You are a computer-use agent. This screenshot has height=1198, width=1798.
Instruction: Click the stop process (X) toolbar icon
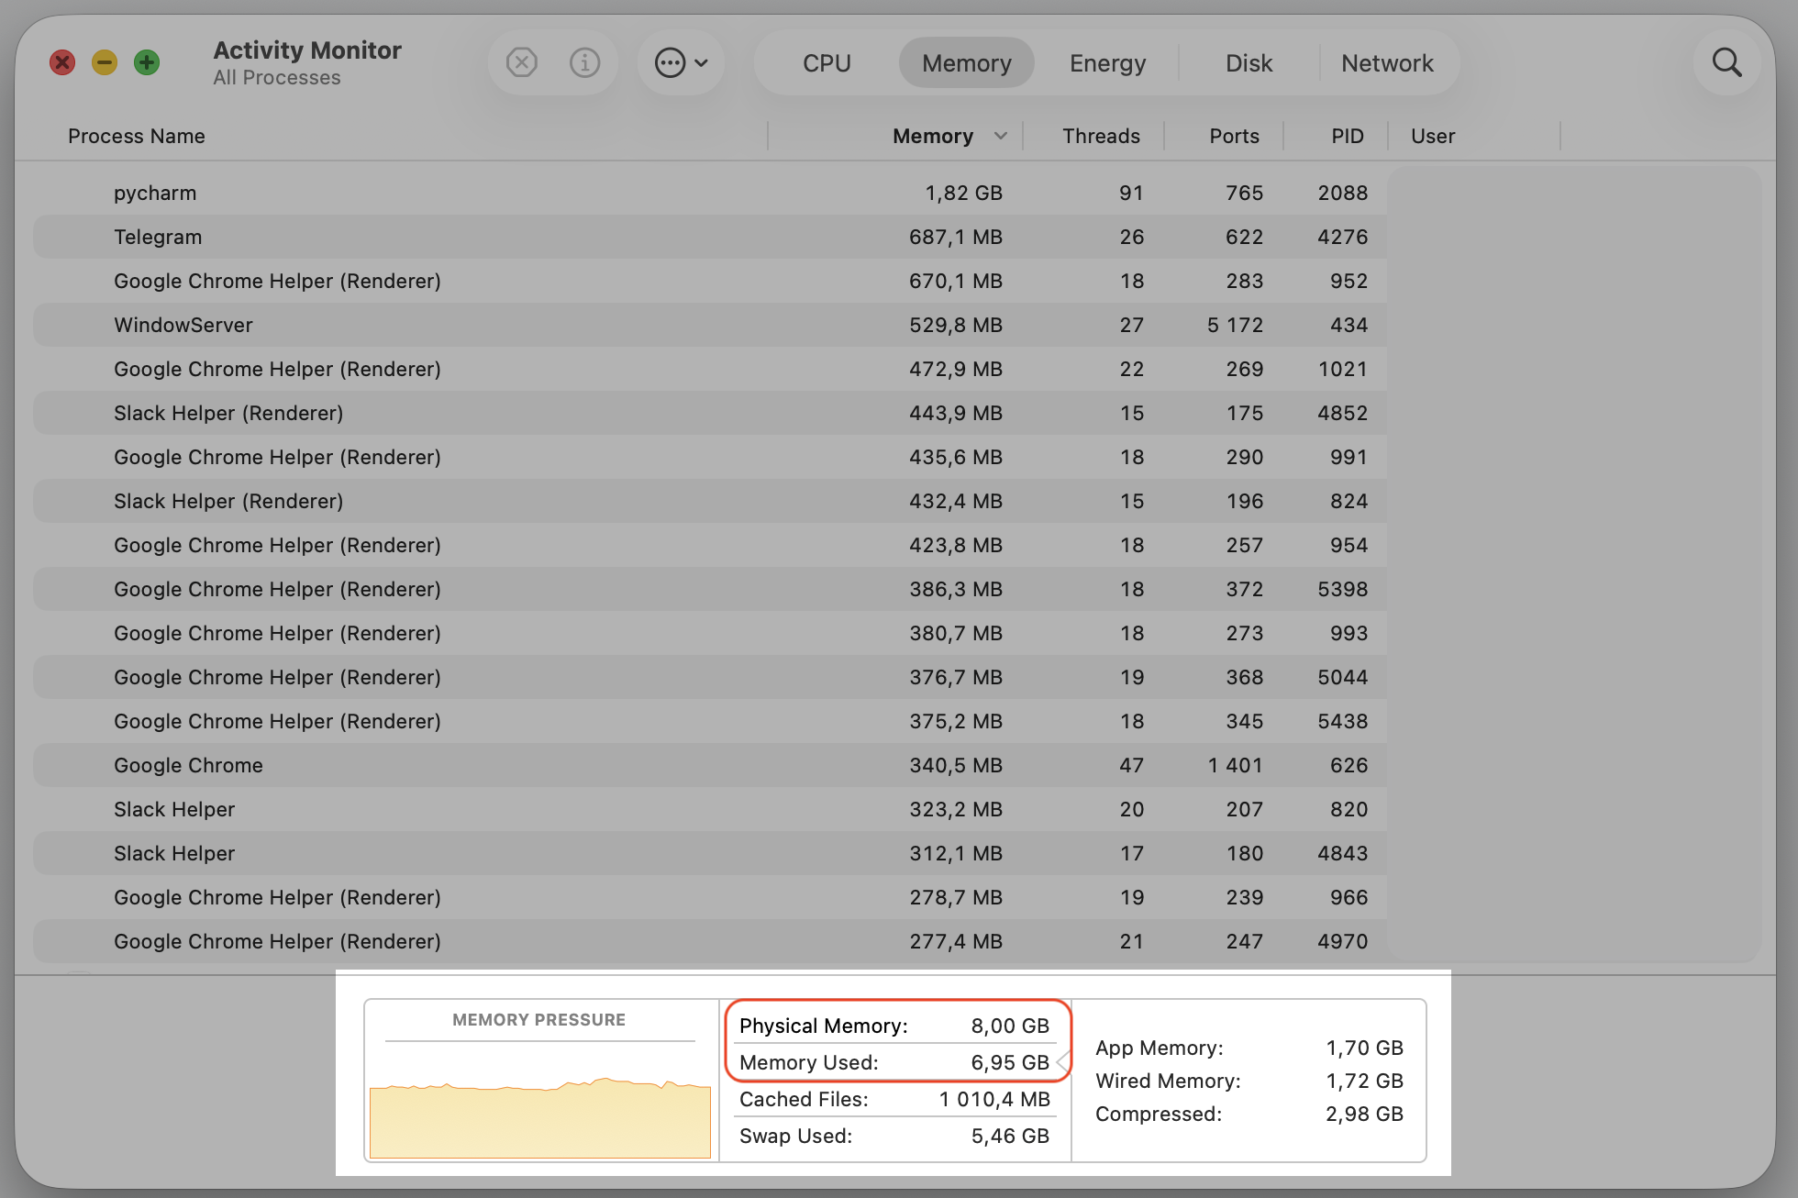(521, 62)
